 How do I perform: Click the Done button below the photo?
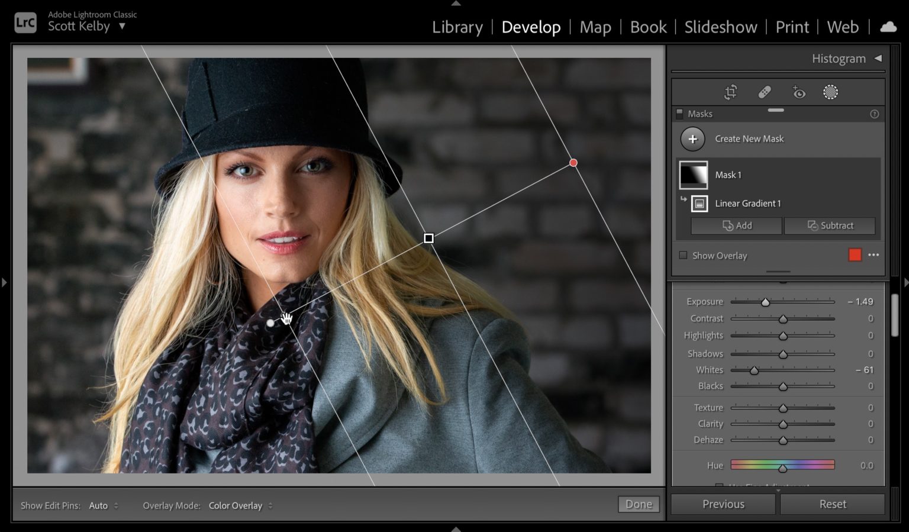[x=638, y=504]
